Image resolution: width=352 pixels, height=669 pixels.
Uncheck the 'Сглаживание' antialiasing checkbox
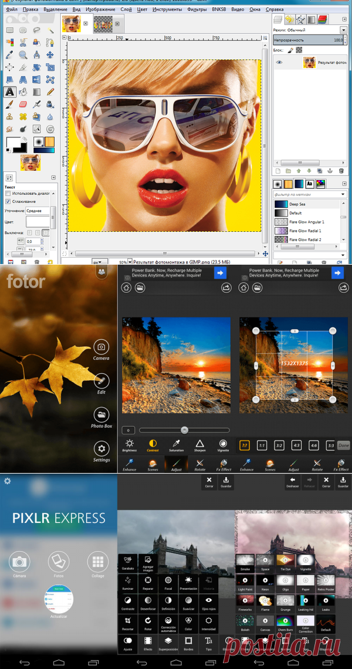coord(8,201)
